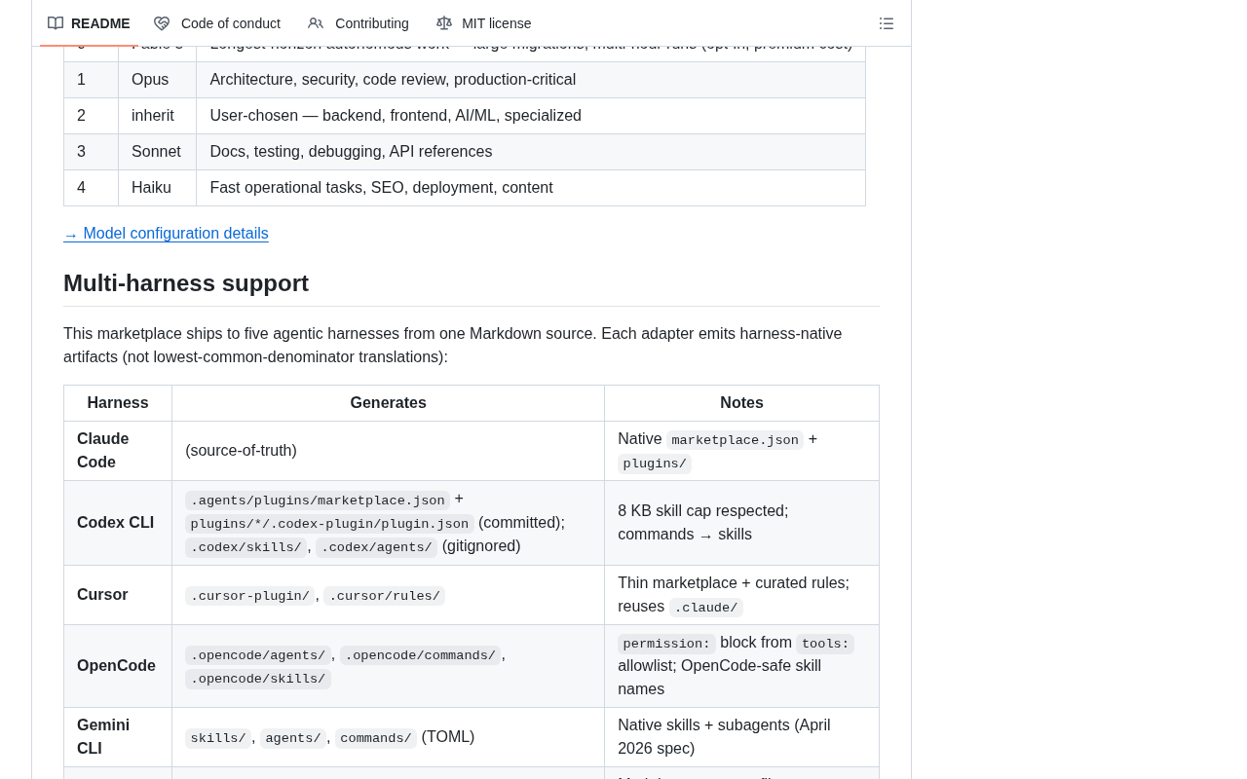This screenshot has width=1247, height=779.
Task: Click the 'Cursor' harness cell
Action: (x=118, y=595)
